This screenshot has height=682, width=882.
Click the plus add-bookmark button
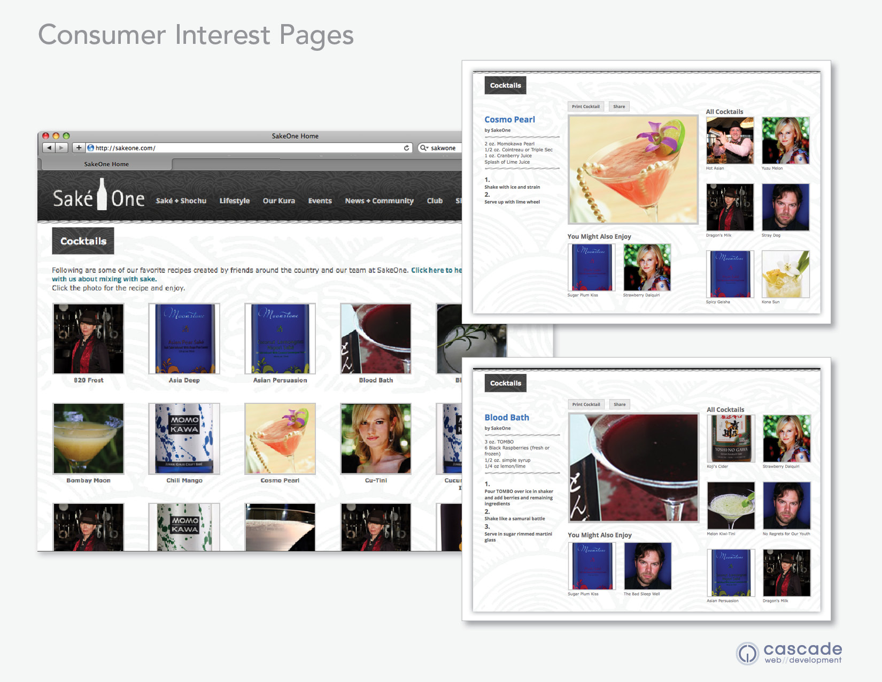click(x=79, y=148)
